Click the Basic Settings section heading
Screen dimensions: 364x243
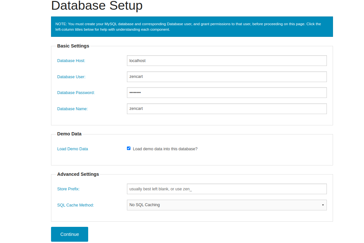(73, 46)
